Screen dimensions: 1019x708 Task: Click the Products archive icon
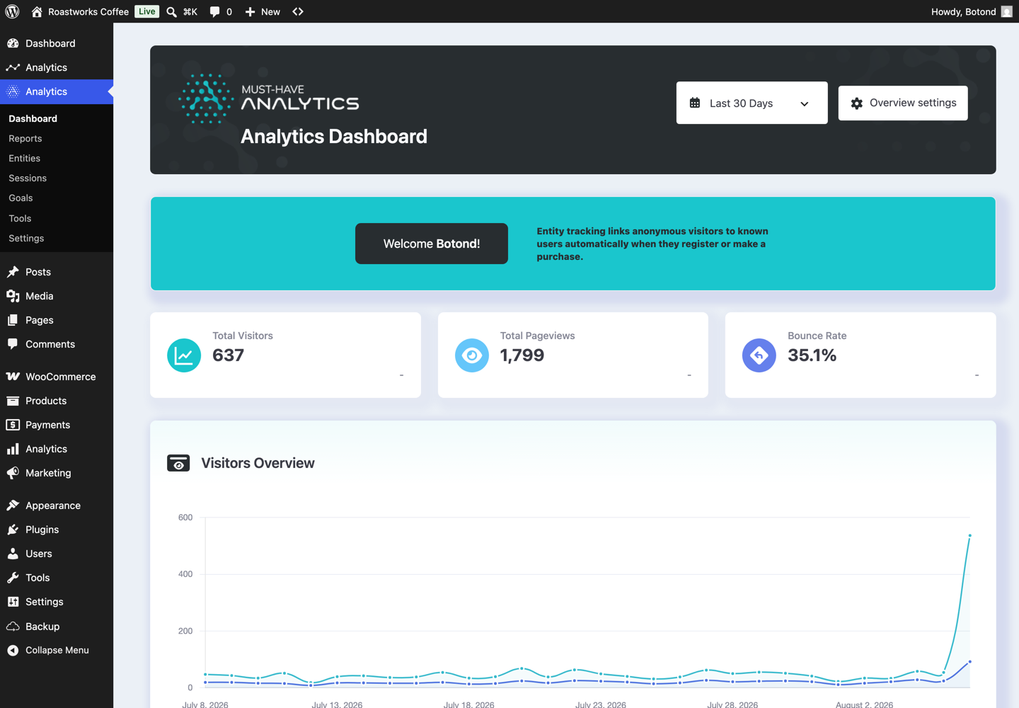pos(13,401)
